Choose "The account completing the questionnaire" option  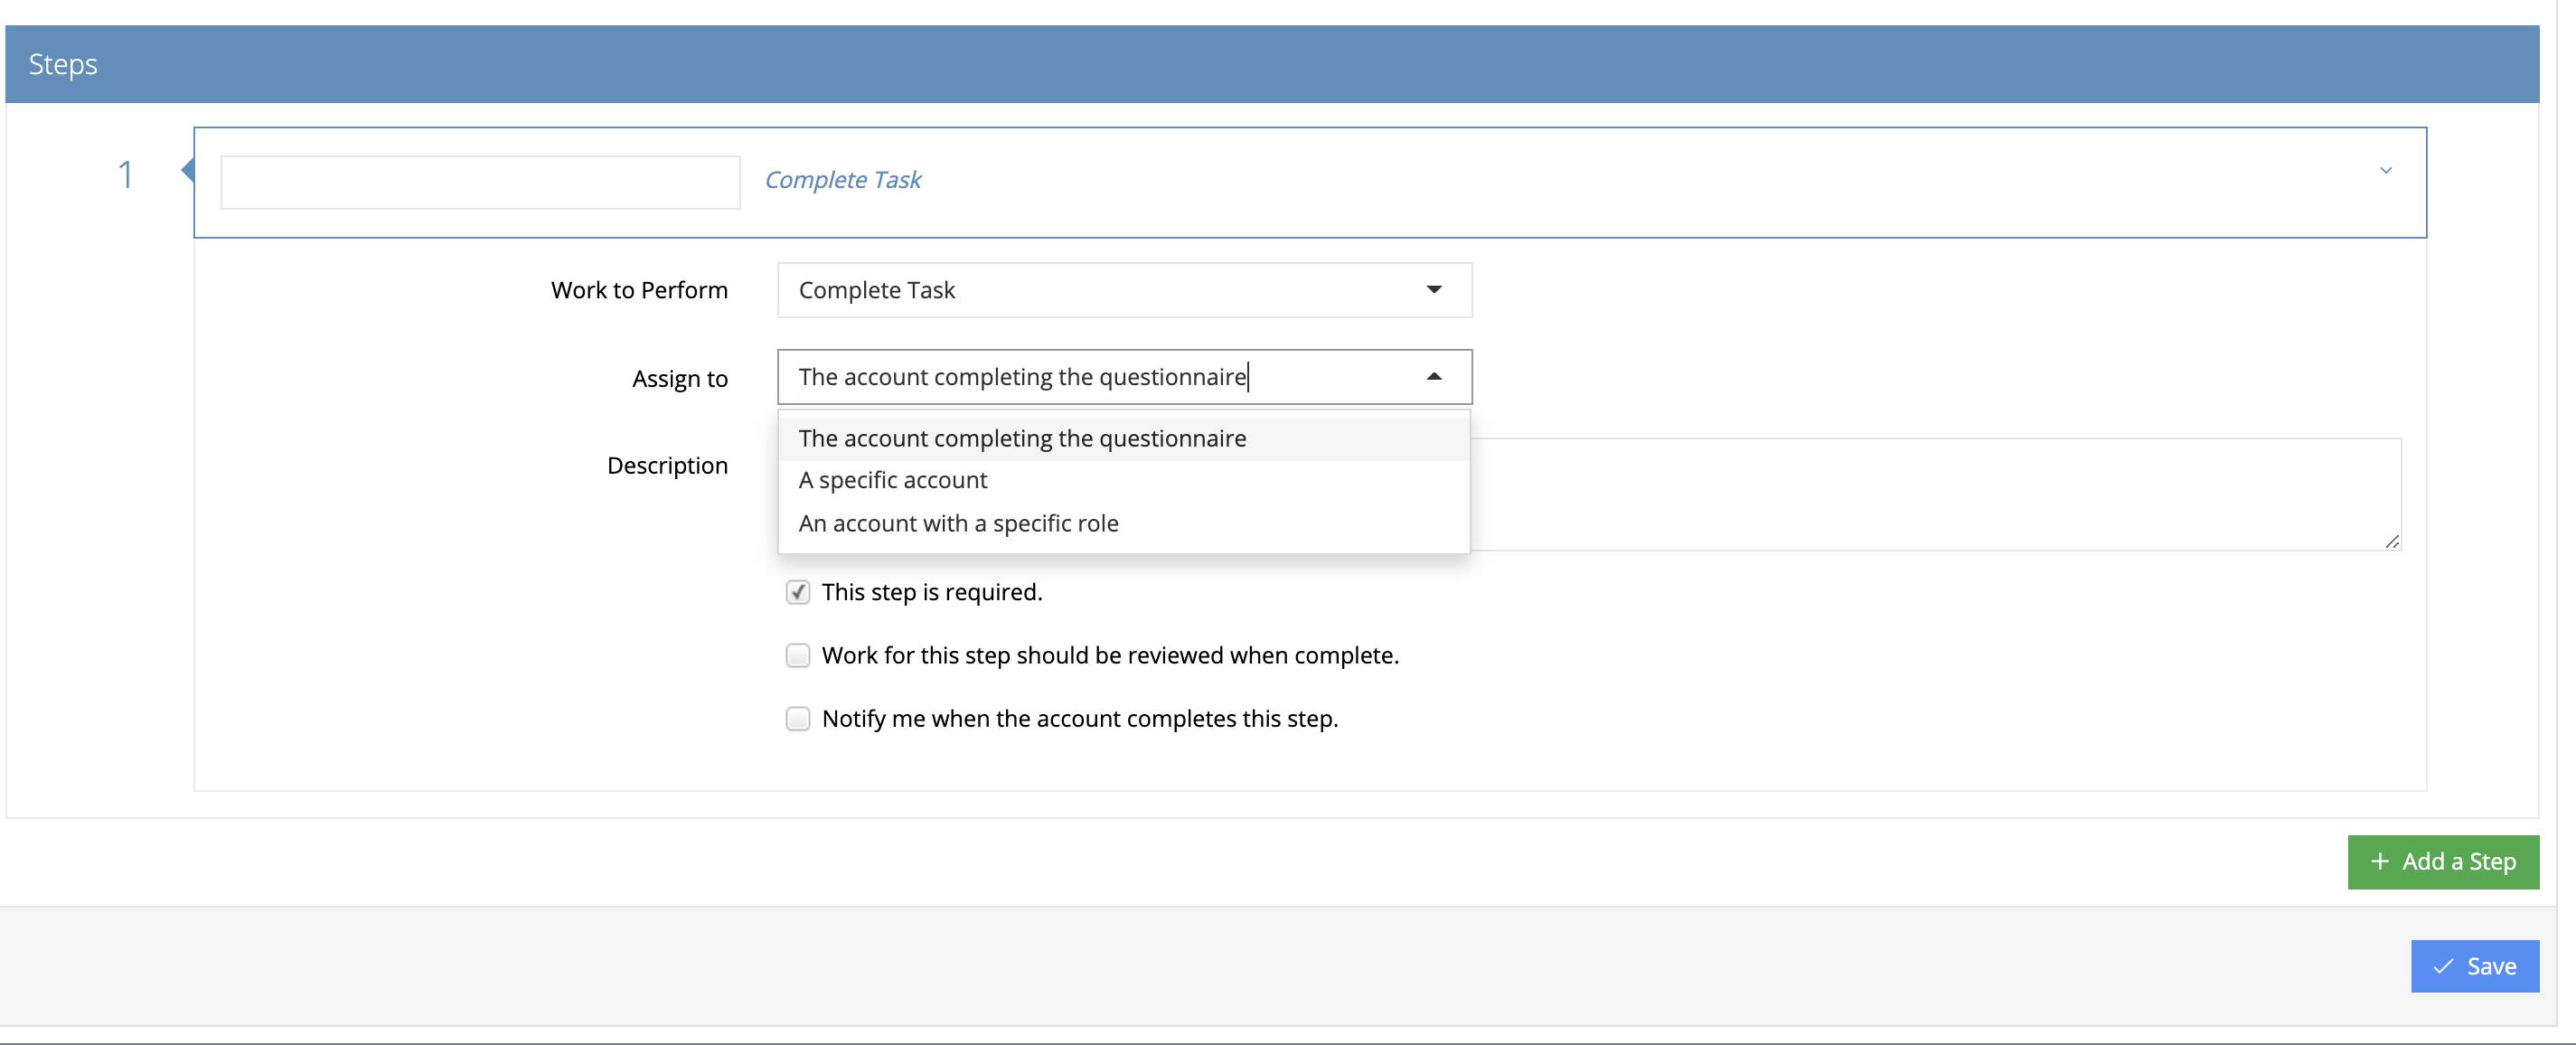[x=1021, y=438]
